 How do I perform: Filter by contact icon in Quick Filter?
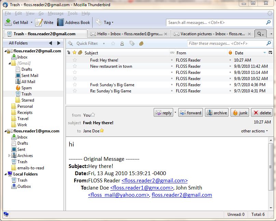(122, 43)
